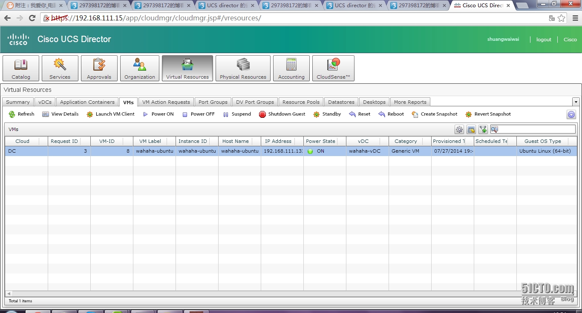Click Ubuntu Linux (64-bit) cell

coord(547,151)
